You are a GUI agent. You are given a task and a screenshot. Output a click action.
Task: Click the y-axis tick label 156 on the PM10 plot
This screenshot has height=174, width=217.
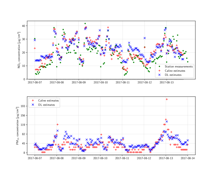point(23,115)
